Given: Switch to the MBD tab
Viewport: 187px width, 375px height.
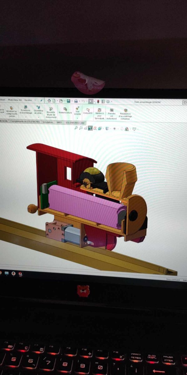Looking at the screenshot, I should pos(59,122).
